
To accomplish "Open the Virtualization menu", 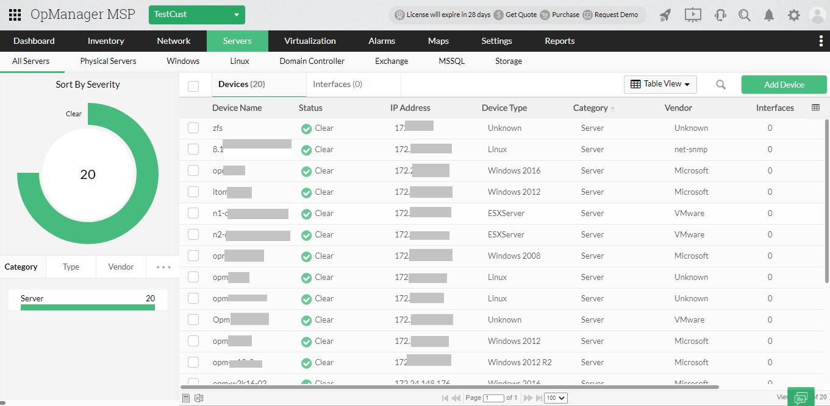I will (x=310, y=41).
